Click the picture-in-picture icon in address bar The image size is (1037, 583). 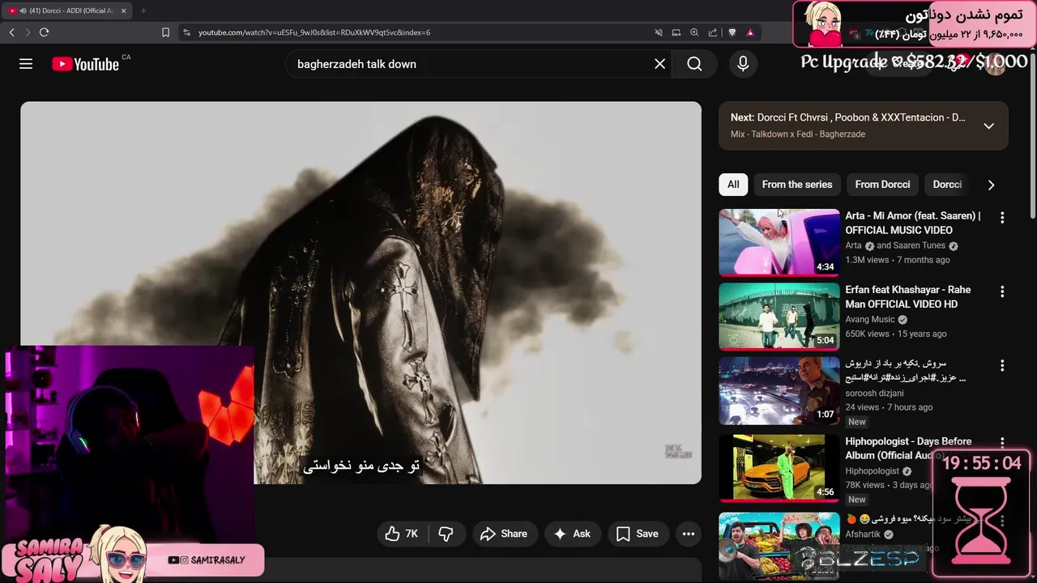[676, 32]
